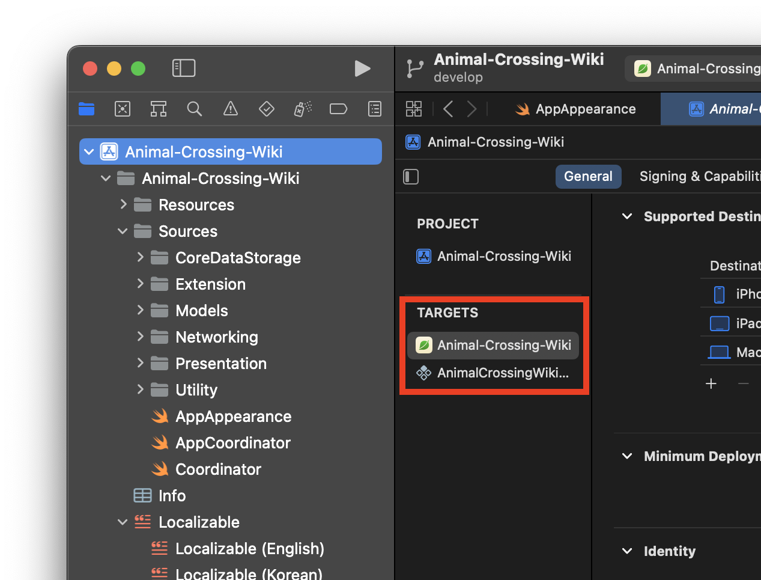Expand the Utility folder

pyautogui.click(x=140, y=389)
